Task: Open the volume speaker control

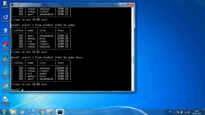Action: [x=189, y=112]
